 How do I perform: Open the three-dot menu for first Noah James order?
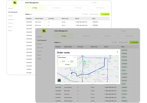(x=105, y=22)
